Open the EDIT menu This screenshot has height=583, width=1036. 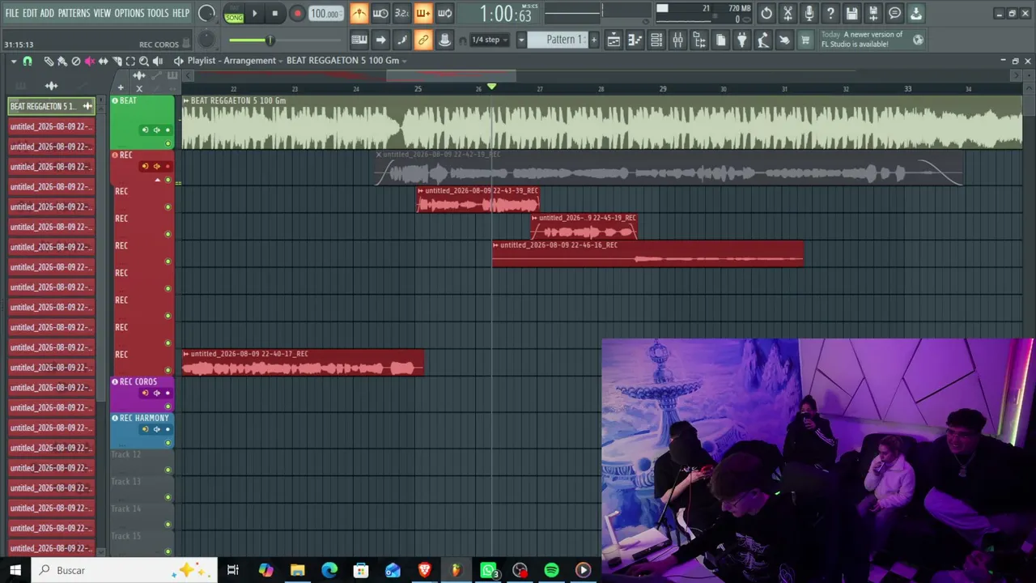click(30, 13)
